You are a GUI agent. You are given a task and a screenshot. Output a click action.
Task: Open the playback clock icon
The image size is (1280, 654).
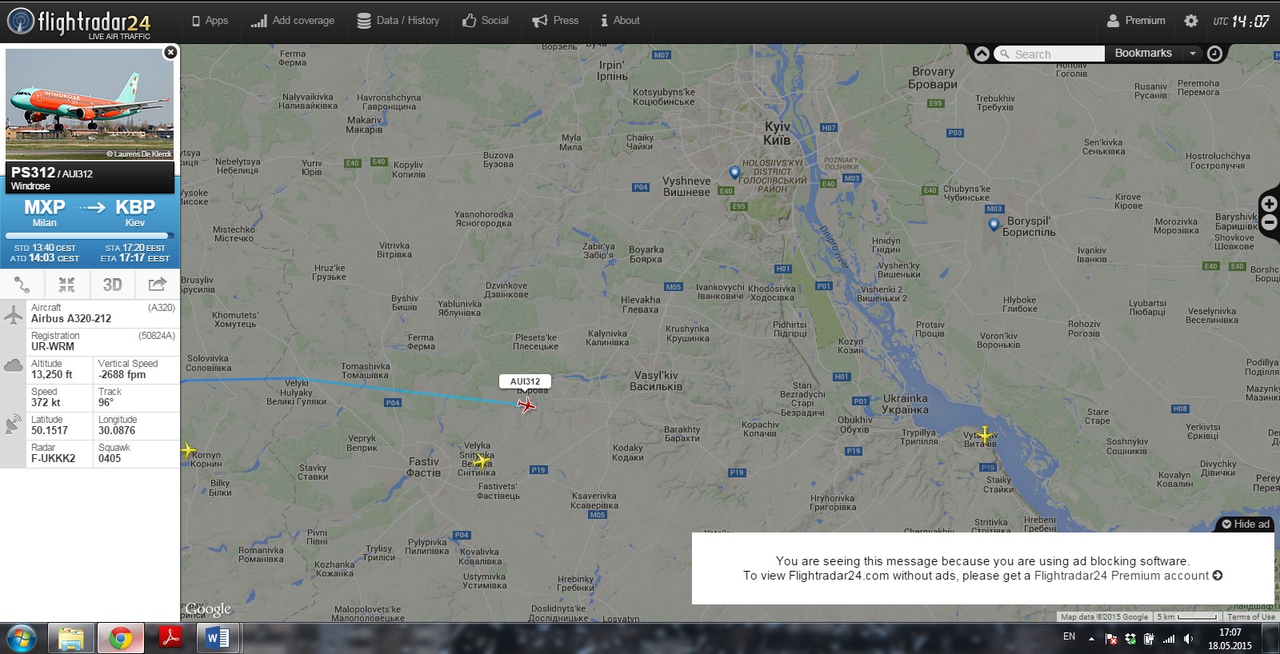1214,54
